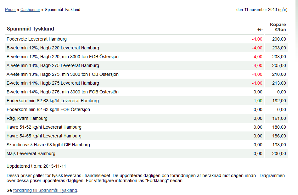The height and width of the screenshot is (195, 298).
Task: Click B-vete min 12% Levererat Hamburg row
Action: tap(146, 48)
